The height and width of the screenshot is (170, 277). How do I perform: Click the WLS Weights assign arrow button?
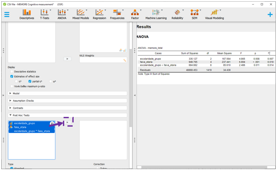coord(67,59)
